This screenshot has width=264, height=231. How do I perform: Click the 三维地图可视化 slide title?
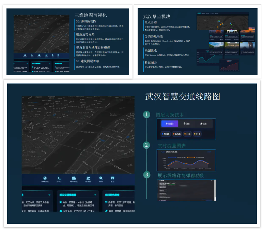tap(91, 15)
